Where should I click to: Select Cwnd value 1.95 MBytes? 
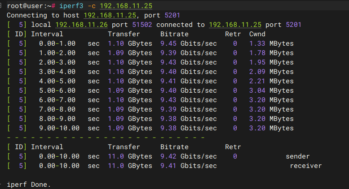[271, 62]
